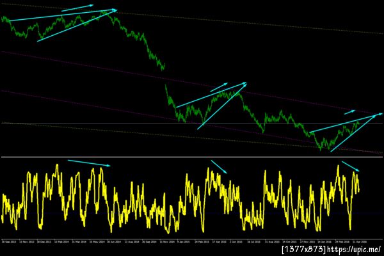Click the cyan downward arrow above middle oscillator peak
This screenshot has width=384, height=256.
[219, 167]
